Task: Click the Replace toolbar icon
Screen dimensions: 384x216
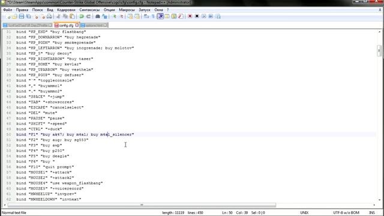Action: coord(104,16)
